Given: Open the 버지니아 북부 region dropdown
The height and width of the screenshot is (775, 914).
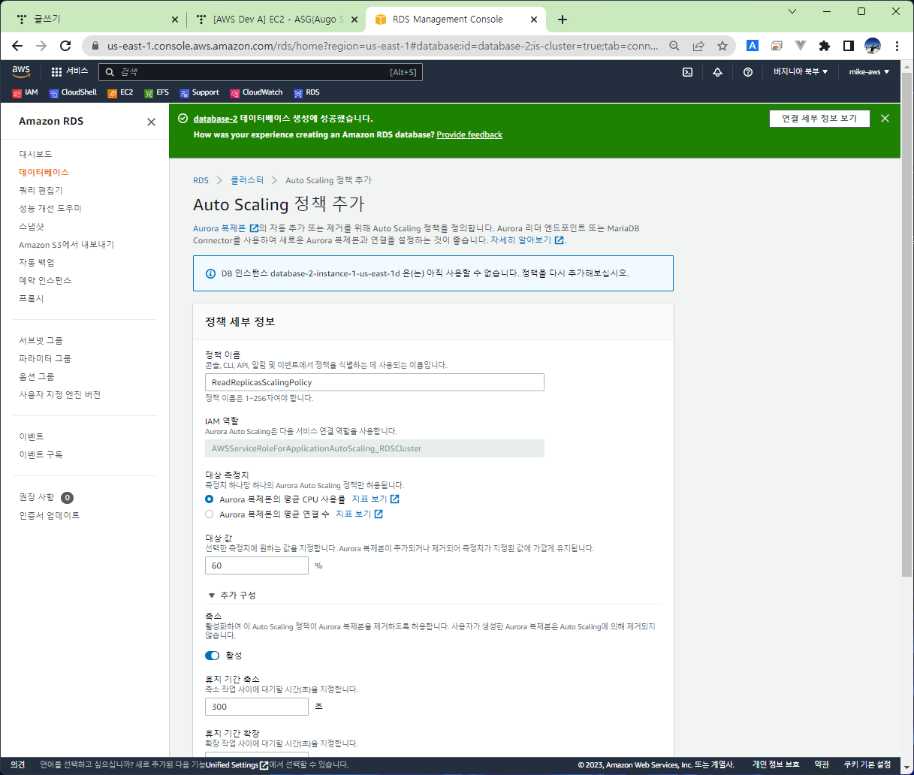Looking at the screenshot, I should (x=801, y=72).
